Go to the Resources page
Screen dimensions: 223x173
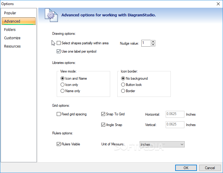[12, 46]
